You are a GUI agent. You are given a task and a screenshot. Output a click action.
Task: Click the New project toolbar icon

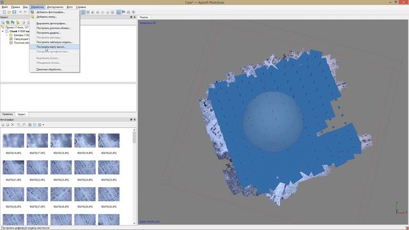pyautogui.click(x=4, y=12)
